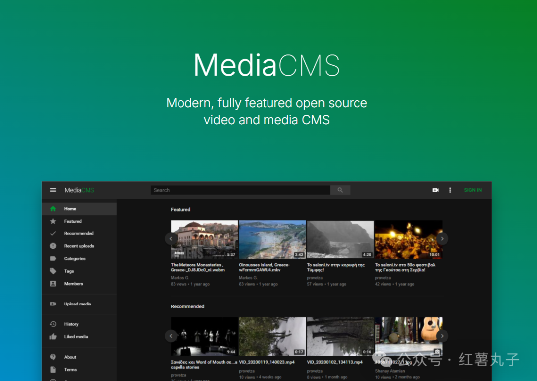
Task: Click the Categories label icon
Action: [53, 259]
